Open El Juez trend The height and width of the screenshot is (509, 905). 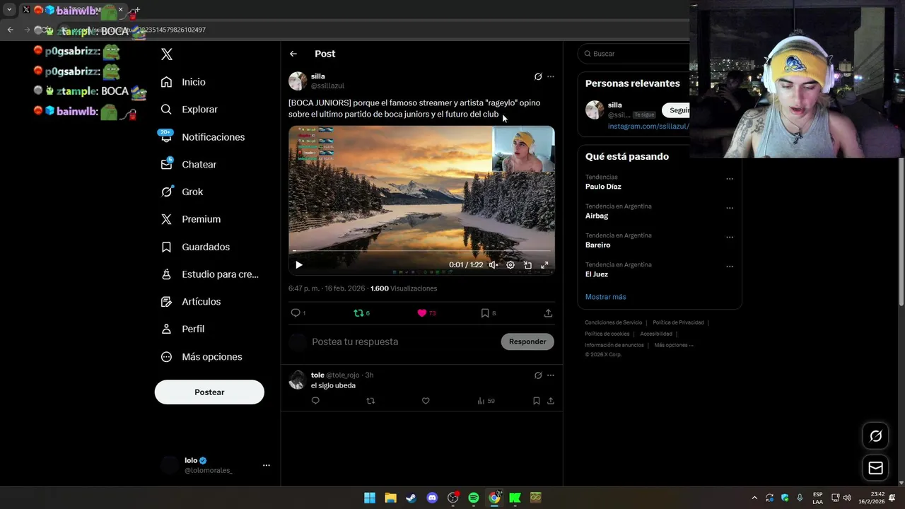tap(597, 274)
